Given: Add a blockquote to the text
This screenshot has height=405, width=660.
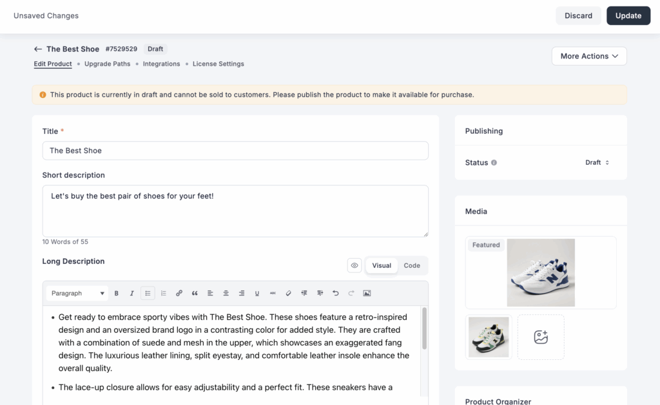Looking at the screenshot, I should click(x=195, y=293).
